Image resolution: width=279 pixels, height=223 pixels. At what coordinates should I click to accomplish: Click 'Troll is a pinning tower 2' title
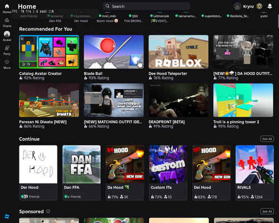[x=236, y=122]
